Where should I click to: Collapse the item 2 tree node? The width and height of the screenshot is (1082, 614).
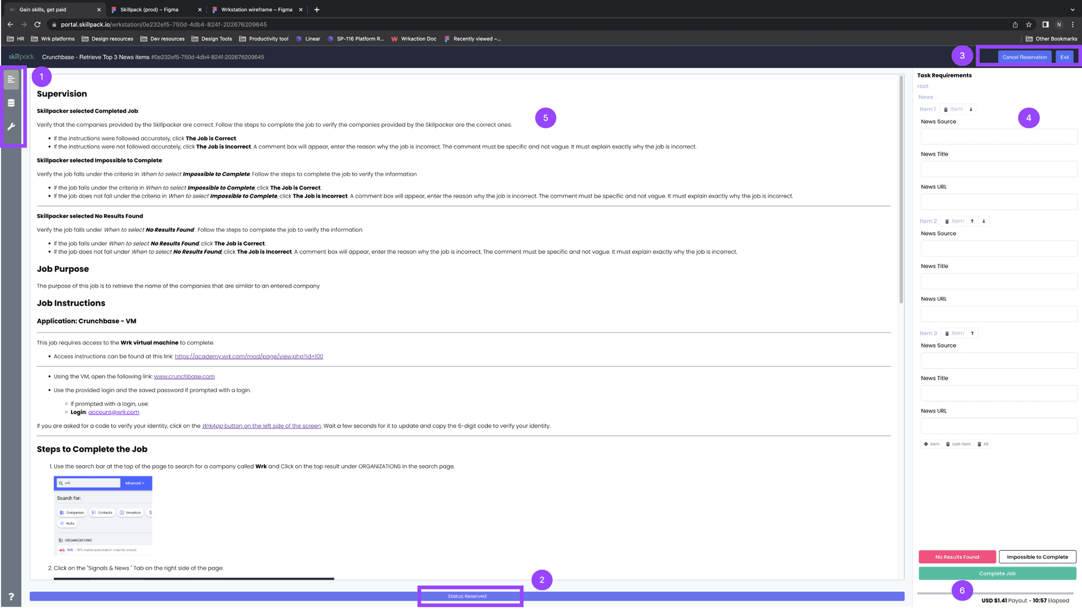tap(928, 221)
